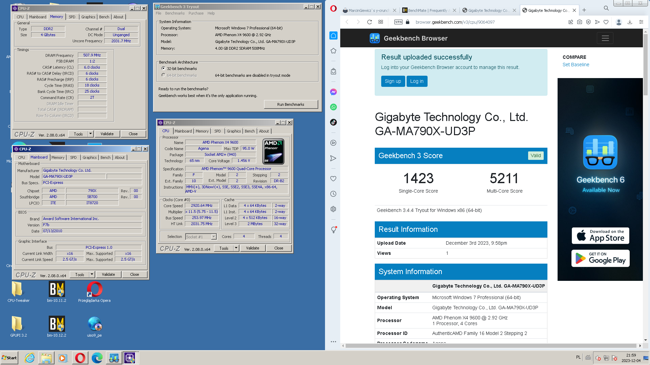Open lightbulb tips icon in sidebar
The width and height of the screenshot is (650, 365).
click(333, 230)
